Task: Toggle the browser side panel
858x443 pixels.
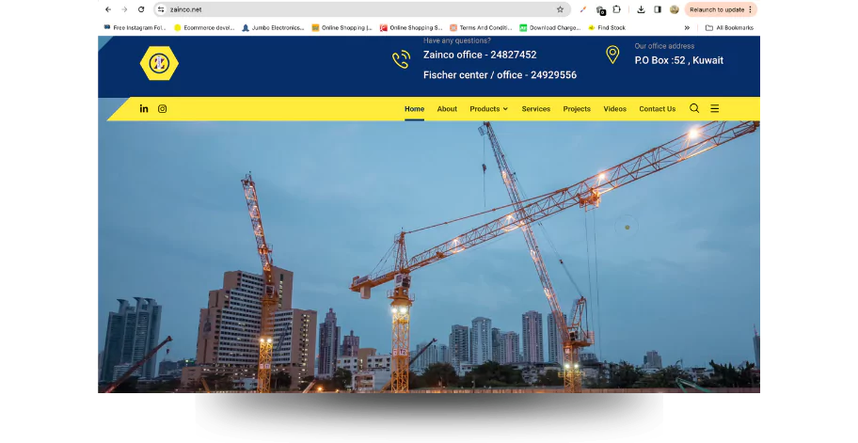Action: click(658, 9)
